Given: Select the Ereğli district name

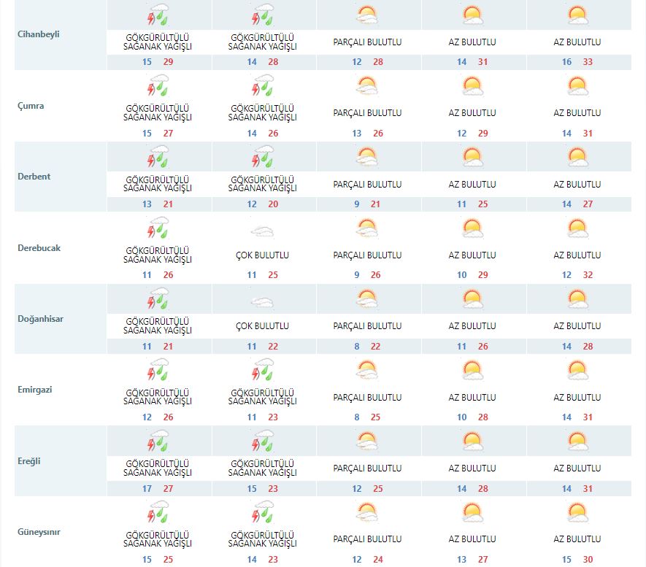Looking at the screenshot, I should click(30, 460).
